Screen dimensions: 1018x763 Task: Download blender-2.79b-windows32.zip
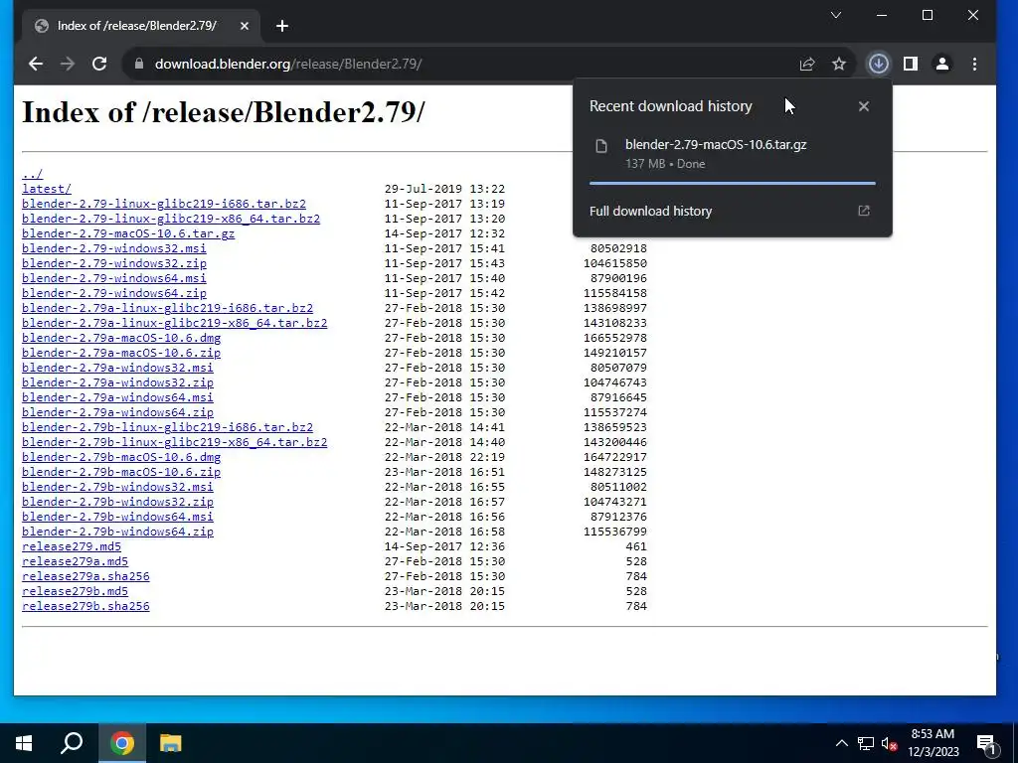[x=117, y=502]
